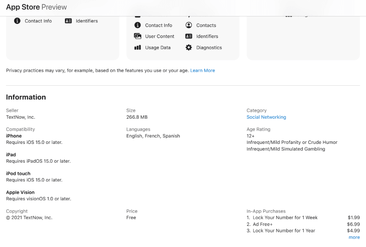Select the User Content label
Viewport: 366px width, 247px height.
160,36
